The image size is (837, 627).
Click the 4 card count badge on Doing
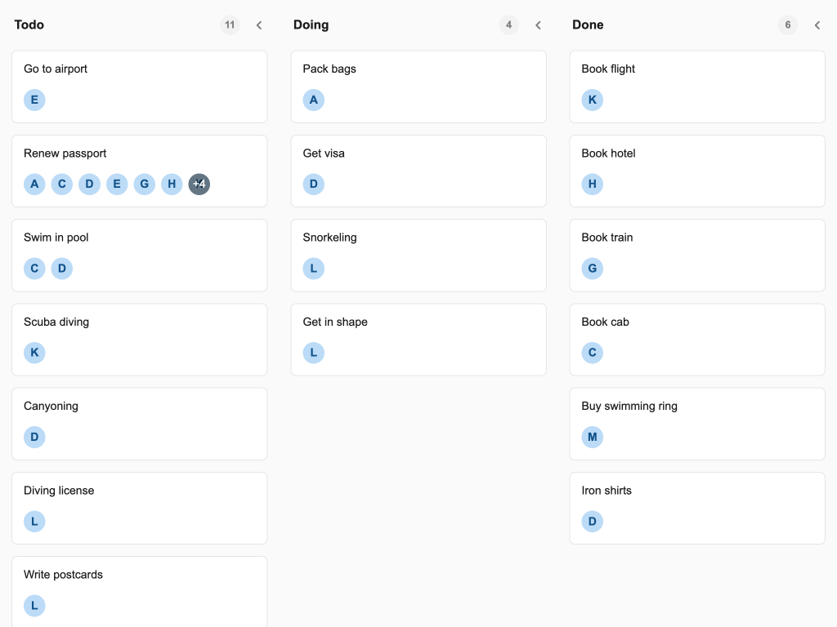[x=508, y=24]
